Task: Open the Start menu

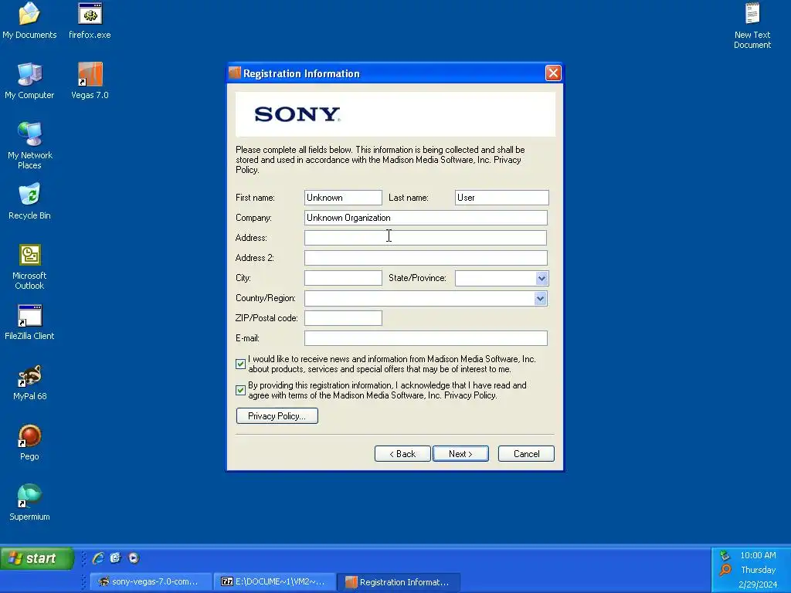Action: 36,558
